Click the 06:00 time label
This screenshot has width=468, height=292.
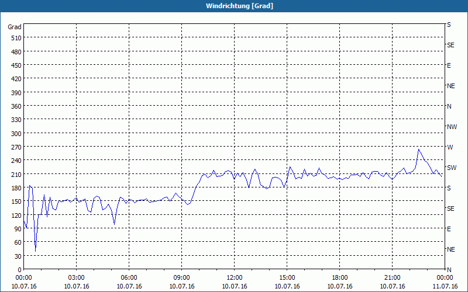(x=129, y=278)
